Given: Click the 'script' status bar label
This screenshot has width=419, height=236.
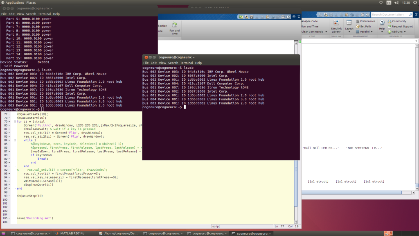Looking at the screenshot, I should (x=216, y=226).
